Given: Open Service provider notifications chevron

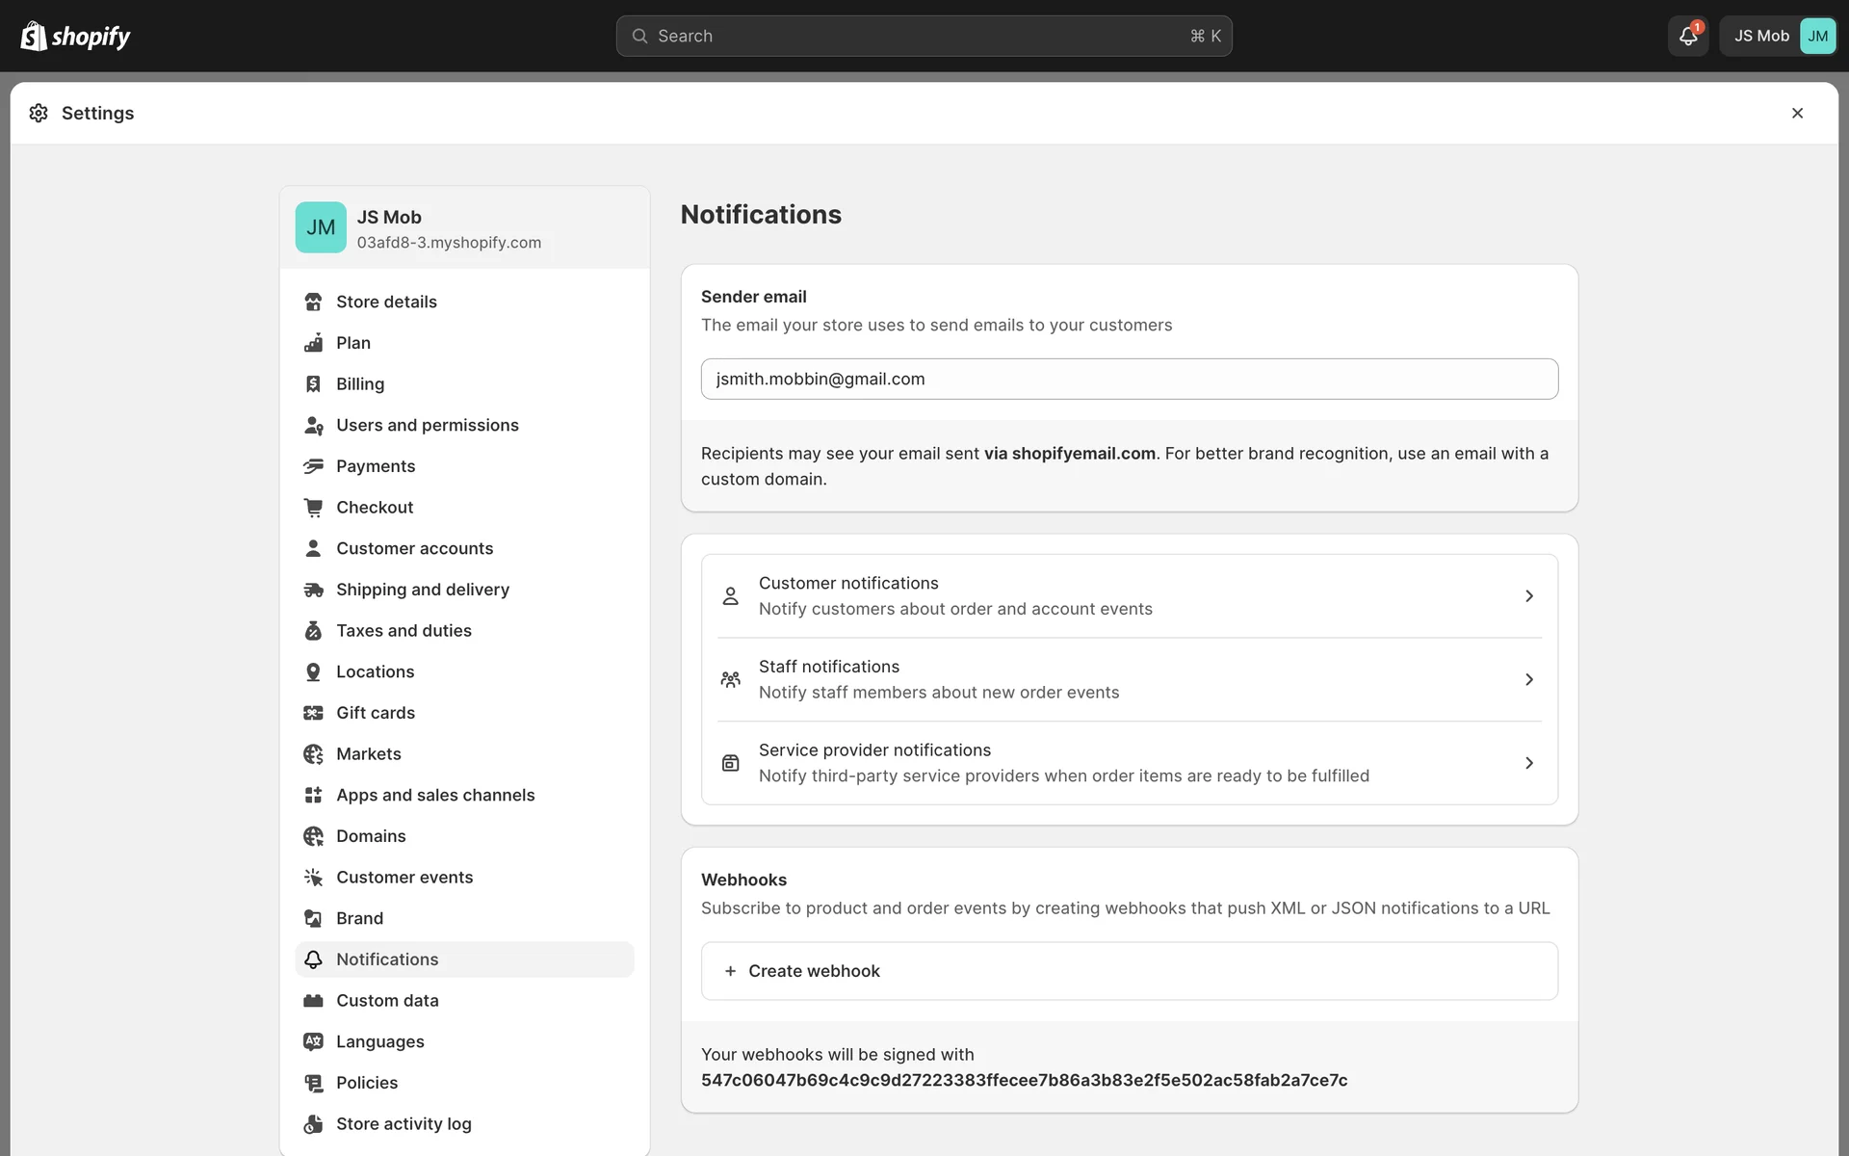Looking at the screenshot, I should 1528,763.
